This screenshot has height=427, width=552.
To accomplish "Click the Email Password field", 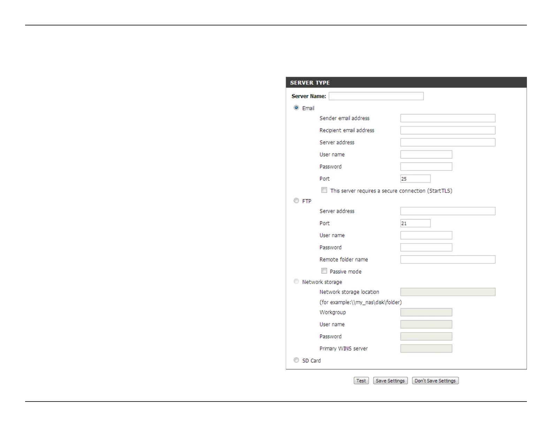I will point(426,166).
